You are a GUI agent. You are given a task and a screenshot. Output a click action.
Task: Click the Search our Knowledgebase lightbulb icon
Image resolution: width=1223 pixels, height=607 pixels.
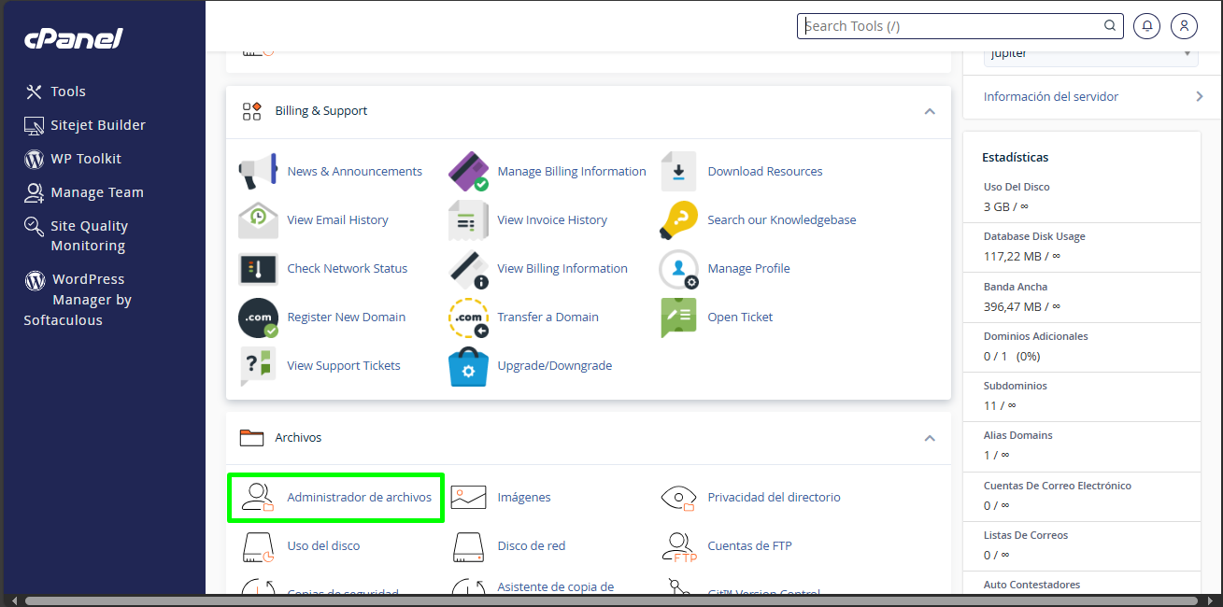678,219
